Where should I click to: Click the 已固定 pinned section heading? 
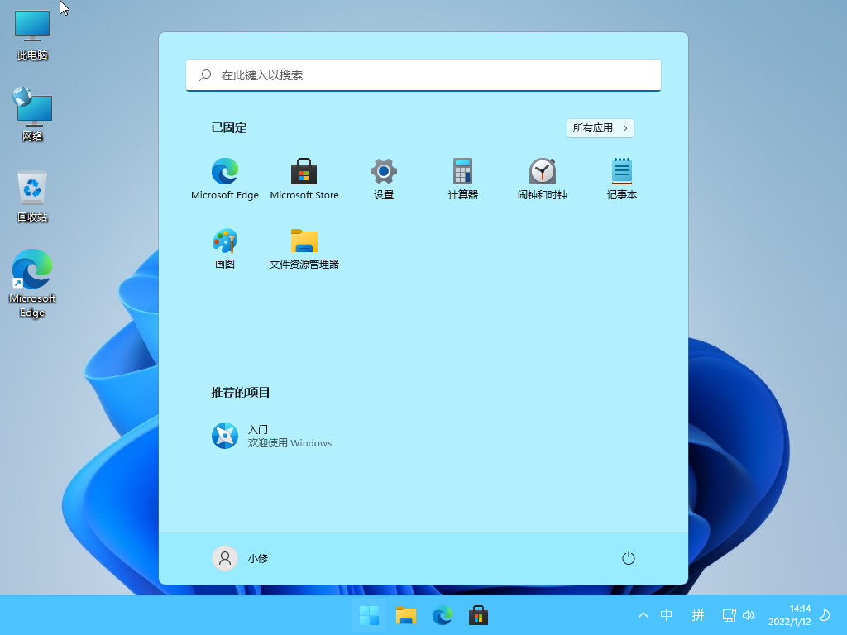229,128
